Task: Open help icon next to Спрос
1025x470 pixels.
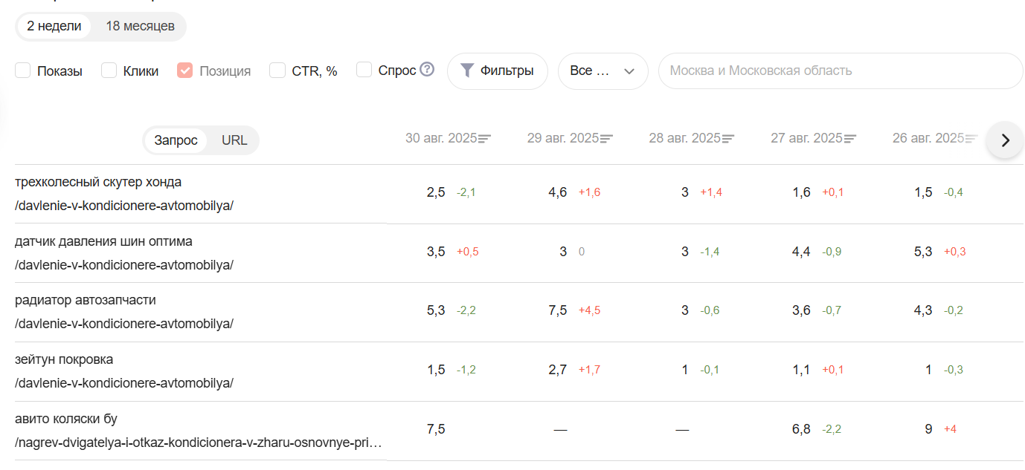Action: tap(427, 70)
